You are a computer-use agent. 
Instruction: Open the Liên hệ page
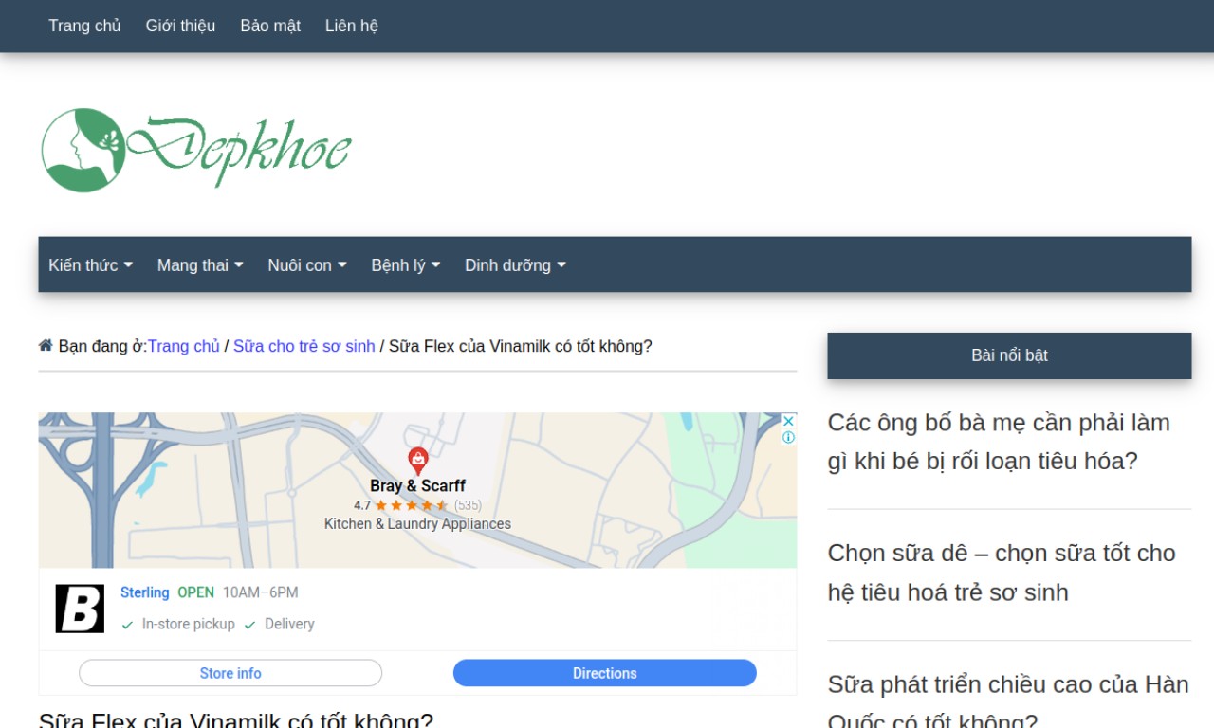tap(352, 26)
